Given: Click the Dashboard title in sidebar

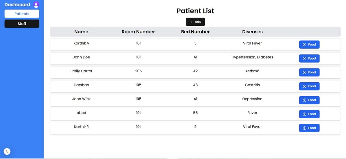Looking at the screenshot, I should (x=17, y=5).
